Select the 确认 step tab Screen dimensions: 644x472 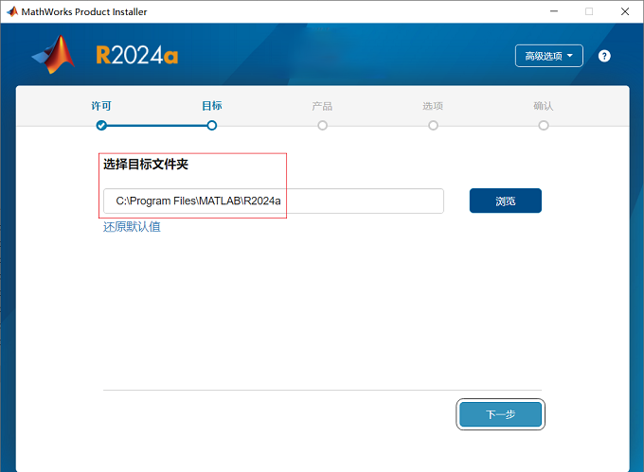[x=544, y=106]
